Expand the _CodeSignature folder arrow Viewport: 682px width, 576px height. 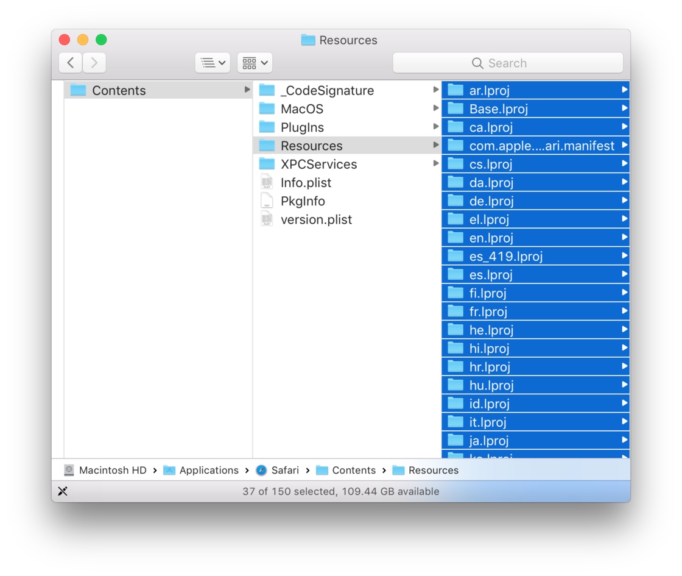click(x=435, y=90)
